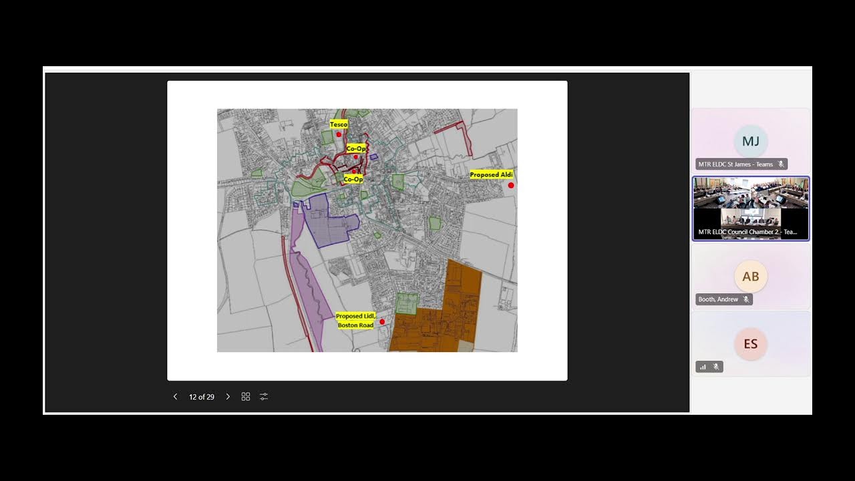This screenshot has height=481, width=855.
Task: Click the Proposed Lidl, Boston Road label
Action: click(355, 321)
